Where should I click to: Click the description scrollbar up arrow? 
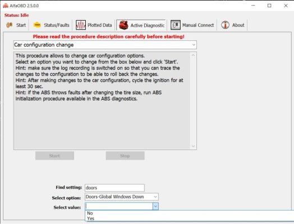point(194,55)
